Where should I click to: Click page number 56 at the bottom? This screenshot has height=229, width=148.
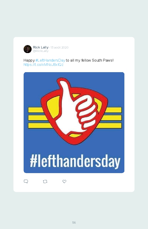coord(74,222)
